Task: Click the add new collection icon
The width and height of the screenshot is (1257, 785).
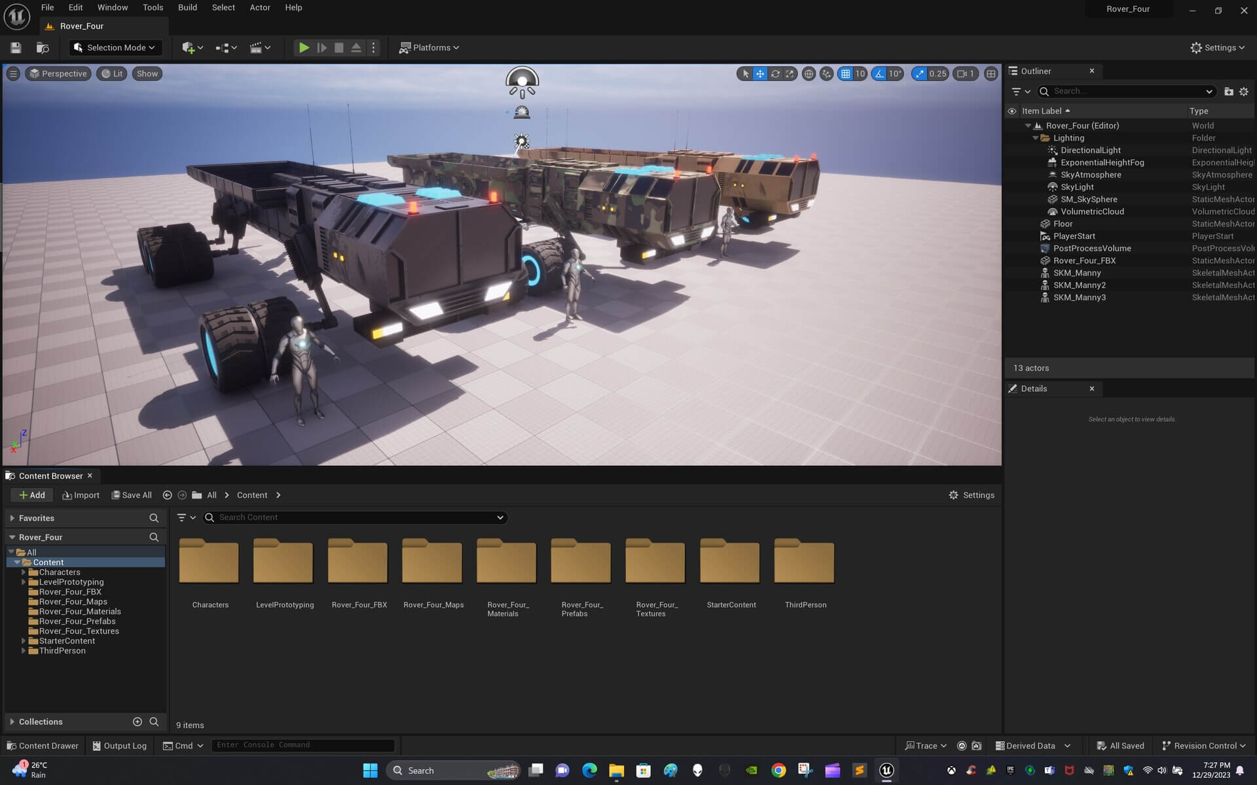Action: point(137,722)
